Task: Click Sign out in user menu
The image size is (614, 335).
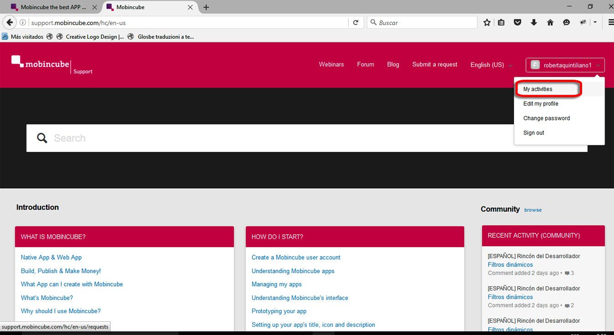Action: pyautogui.click(x=534, y=133)
